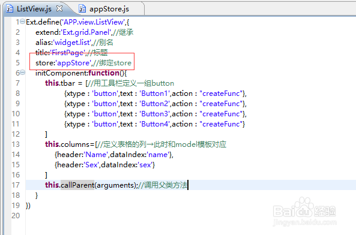
Task: Click callParent on line 17
Action: click(77, 185)
